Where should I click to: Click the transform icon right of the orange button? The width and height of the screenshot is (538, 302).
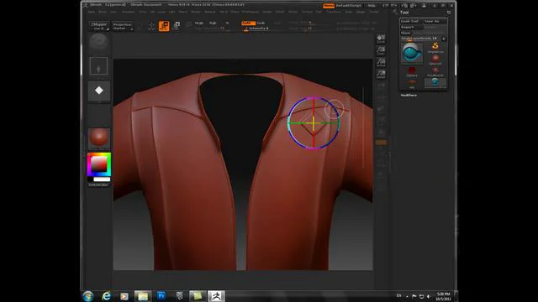coord(177,26)
